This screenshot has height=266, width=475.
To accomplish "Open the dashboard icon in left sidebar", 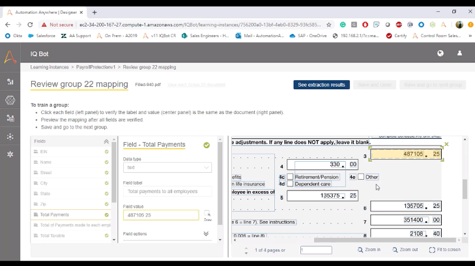I will coord(10,81).
